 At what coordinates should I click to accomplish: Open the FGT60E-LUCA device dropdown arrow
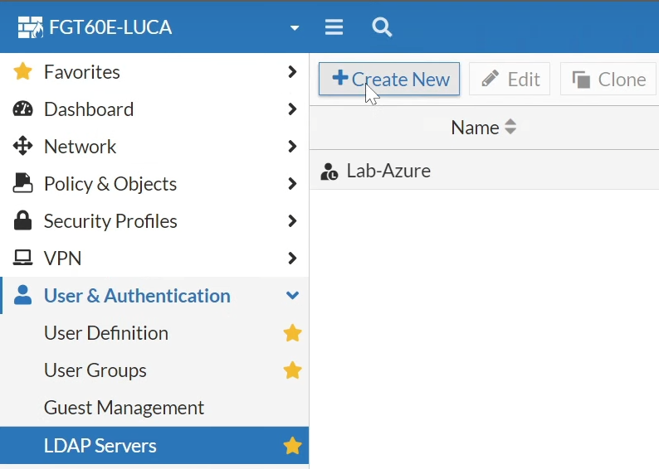point(295,28)
